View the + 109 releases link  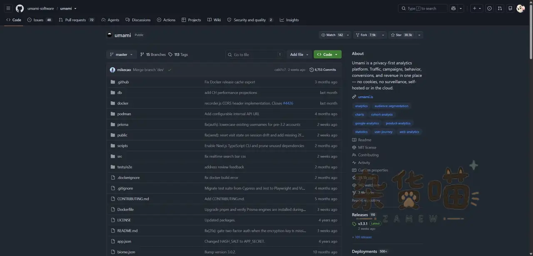pos(362,237)
